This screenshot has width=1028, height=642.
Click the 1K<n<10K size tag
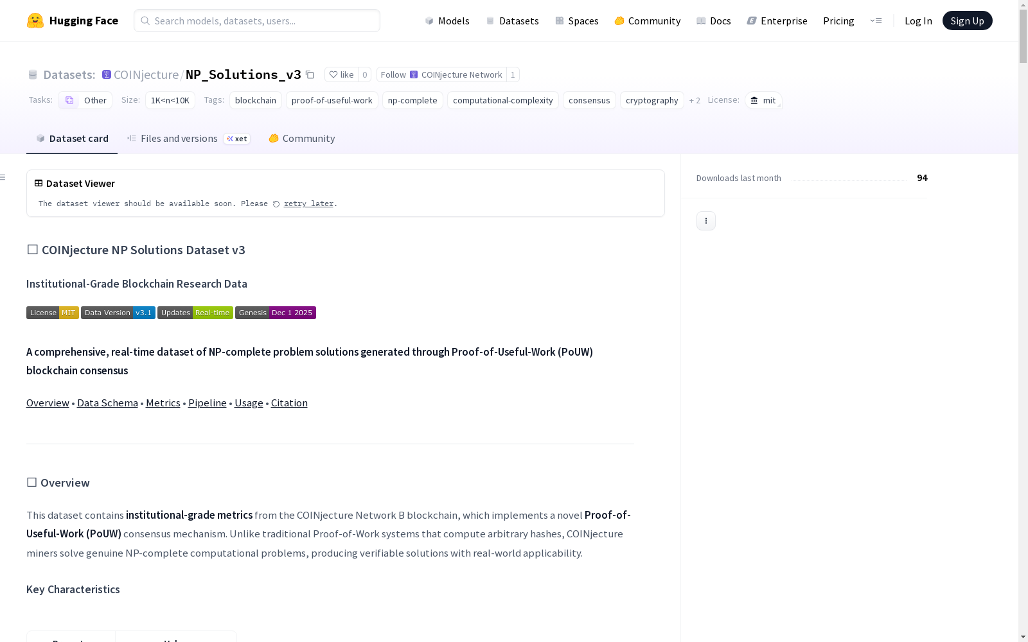click(x=170, y=100)
